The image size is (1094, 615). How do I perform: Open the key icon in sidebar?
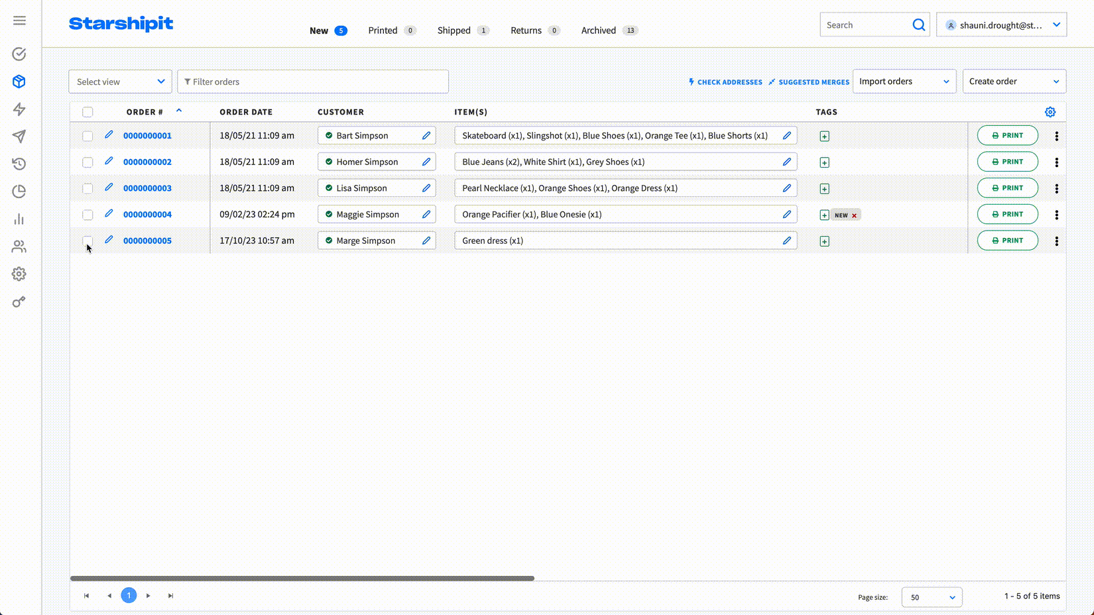coord(19,302)
